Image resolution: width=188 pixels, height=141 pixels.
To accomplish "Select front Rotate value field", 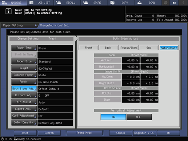I will tap(131, 93).
